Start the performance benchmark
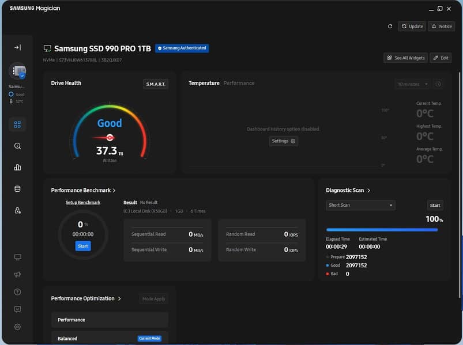 click(83, 246)
